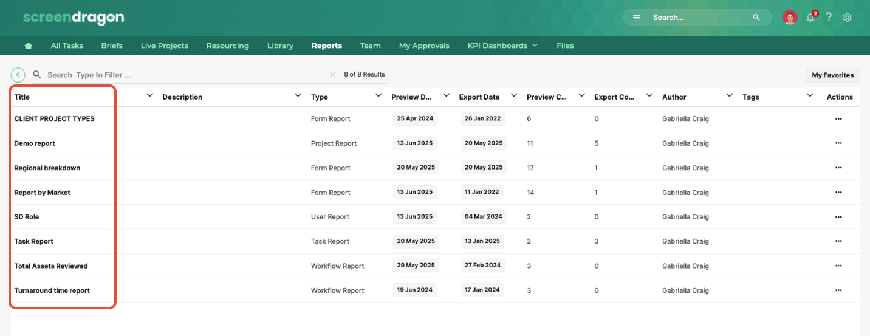Click preview date 25 Apr 2024
870x336 pixels.
pos(415,118)
